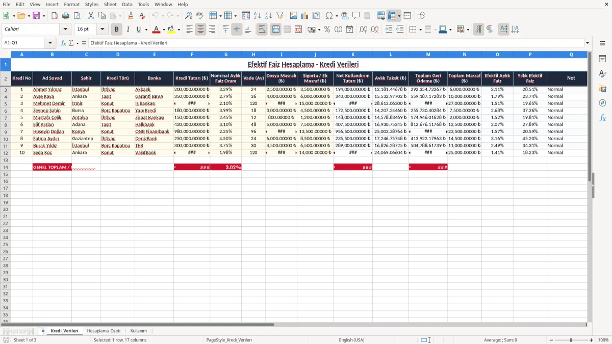Viewport: 612px width, 344px height.
Task: Open sidebar Navigator compass icon
Action: pos(602,103)
